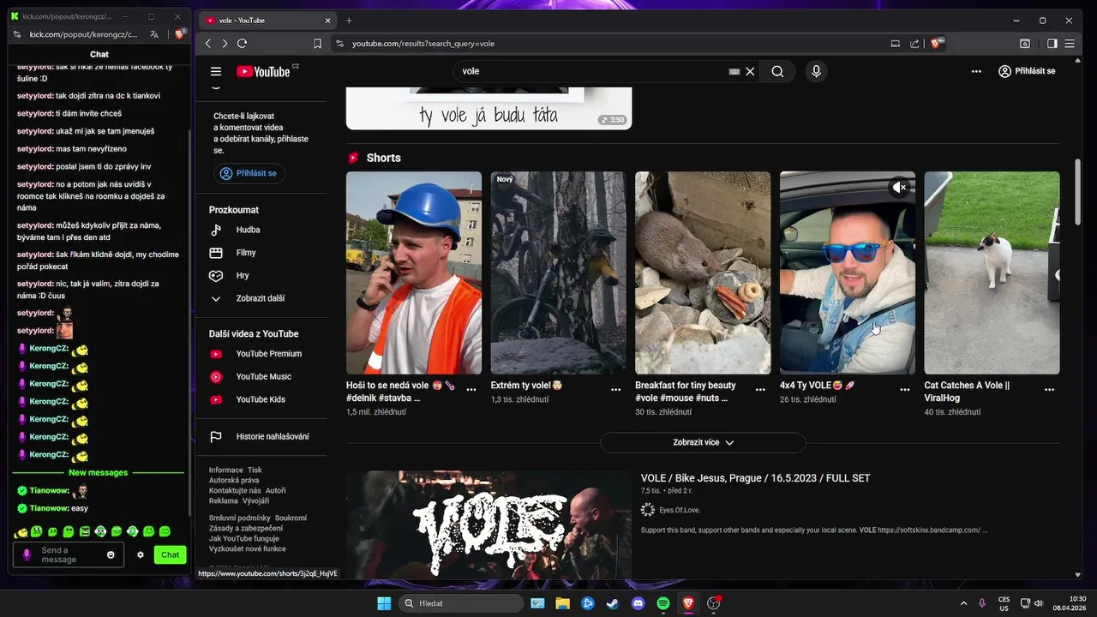Open YouTube settings three-dot menu
This screenshot has width=1097, height=617.
pos(976,71)
